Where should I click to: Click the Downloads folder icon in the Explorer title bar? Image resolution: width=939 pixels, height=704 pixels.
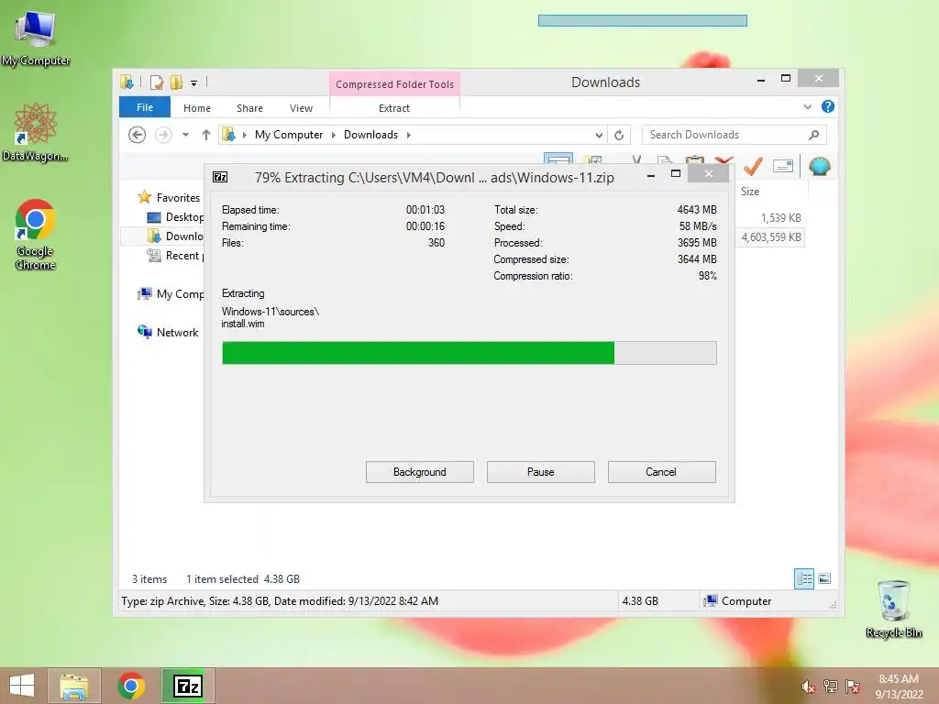click(127, 82)
